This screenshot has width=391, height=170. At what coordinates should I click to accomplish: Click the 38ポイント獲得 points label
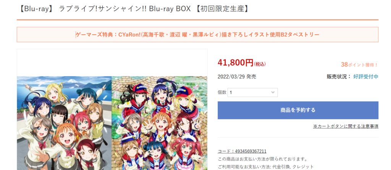(360, 65)
